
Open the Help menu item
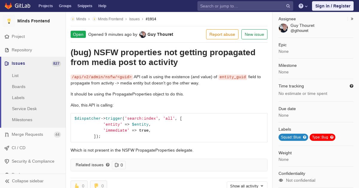[102, 6]
